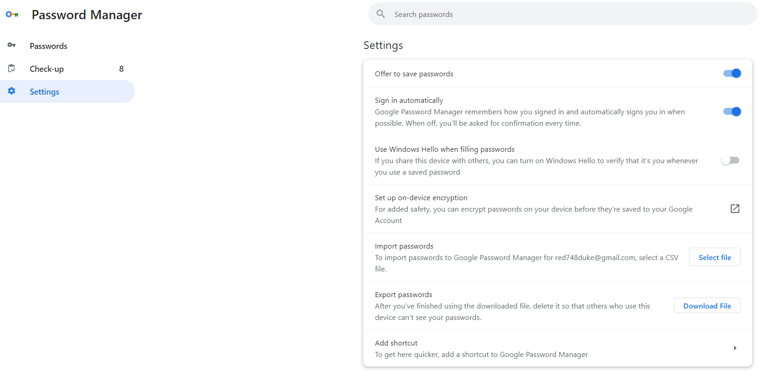Click Download File to export passwords
Viewport: 781px width, 383px height.
click(707, 306)
